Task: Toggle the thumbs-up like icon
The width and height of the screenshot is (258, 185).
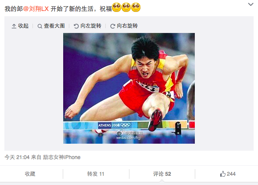Action: (x=223, y=174)
